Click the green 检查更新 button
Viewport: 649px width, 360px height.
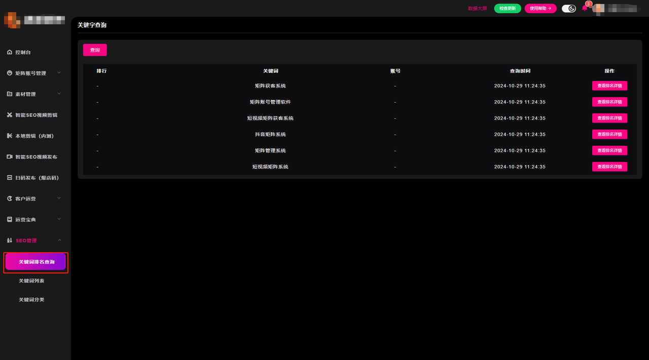click(507, 9)
